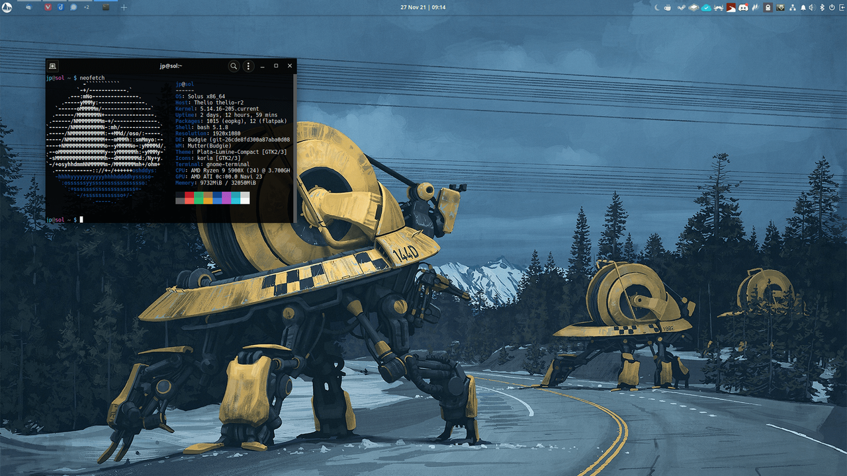Toggle night light moon icon
The image size is (847, 476).
point(657,7)
